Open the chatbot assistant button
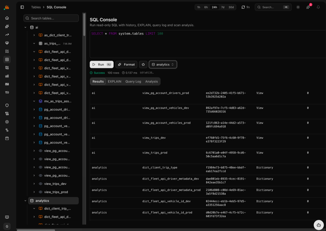The width and height of the screenshot is (326, 231). pos(318,225)
